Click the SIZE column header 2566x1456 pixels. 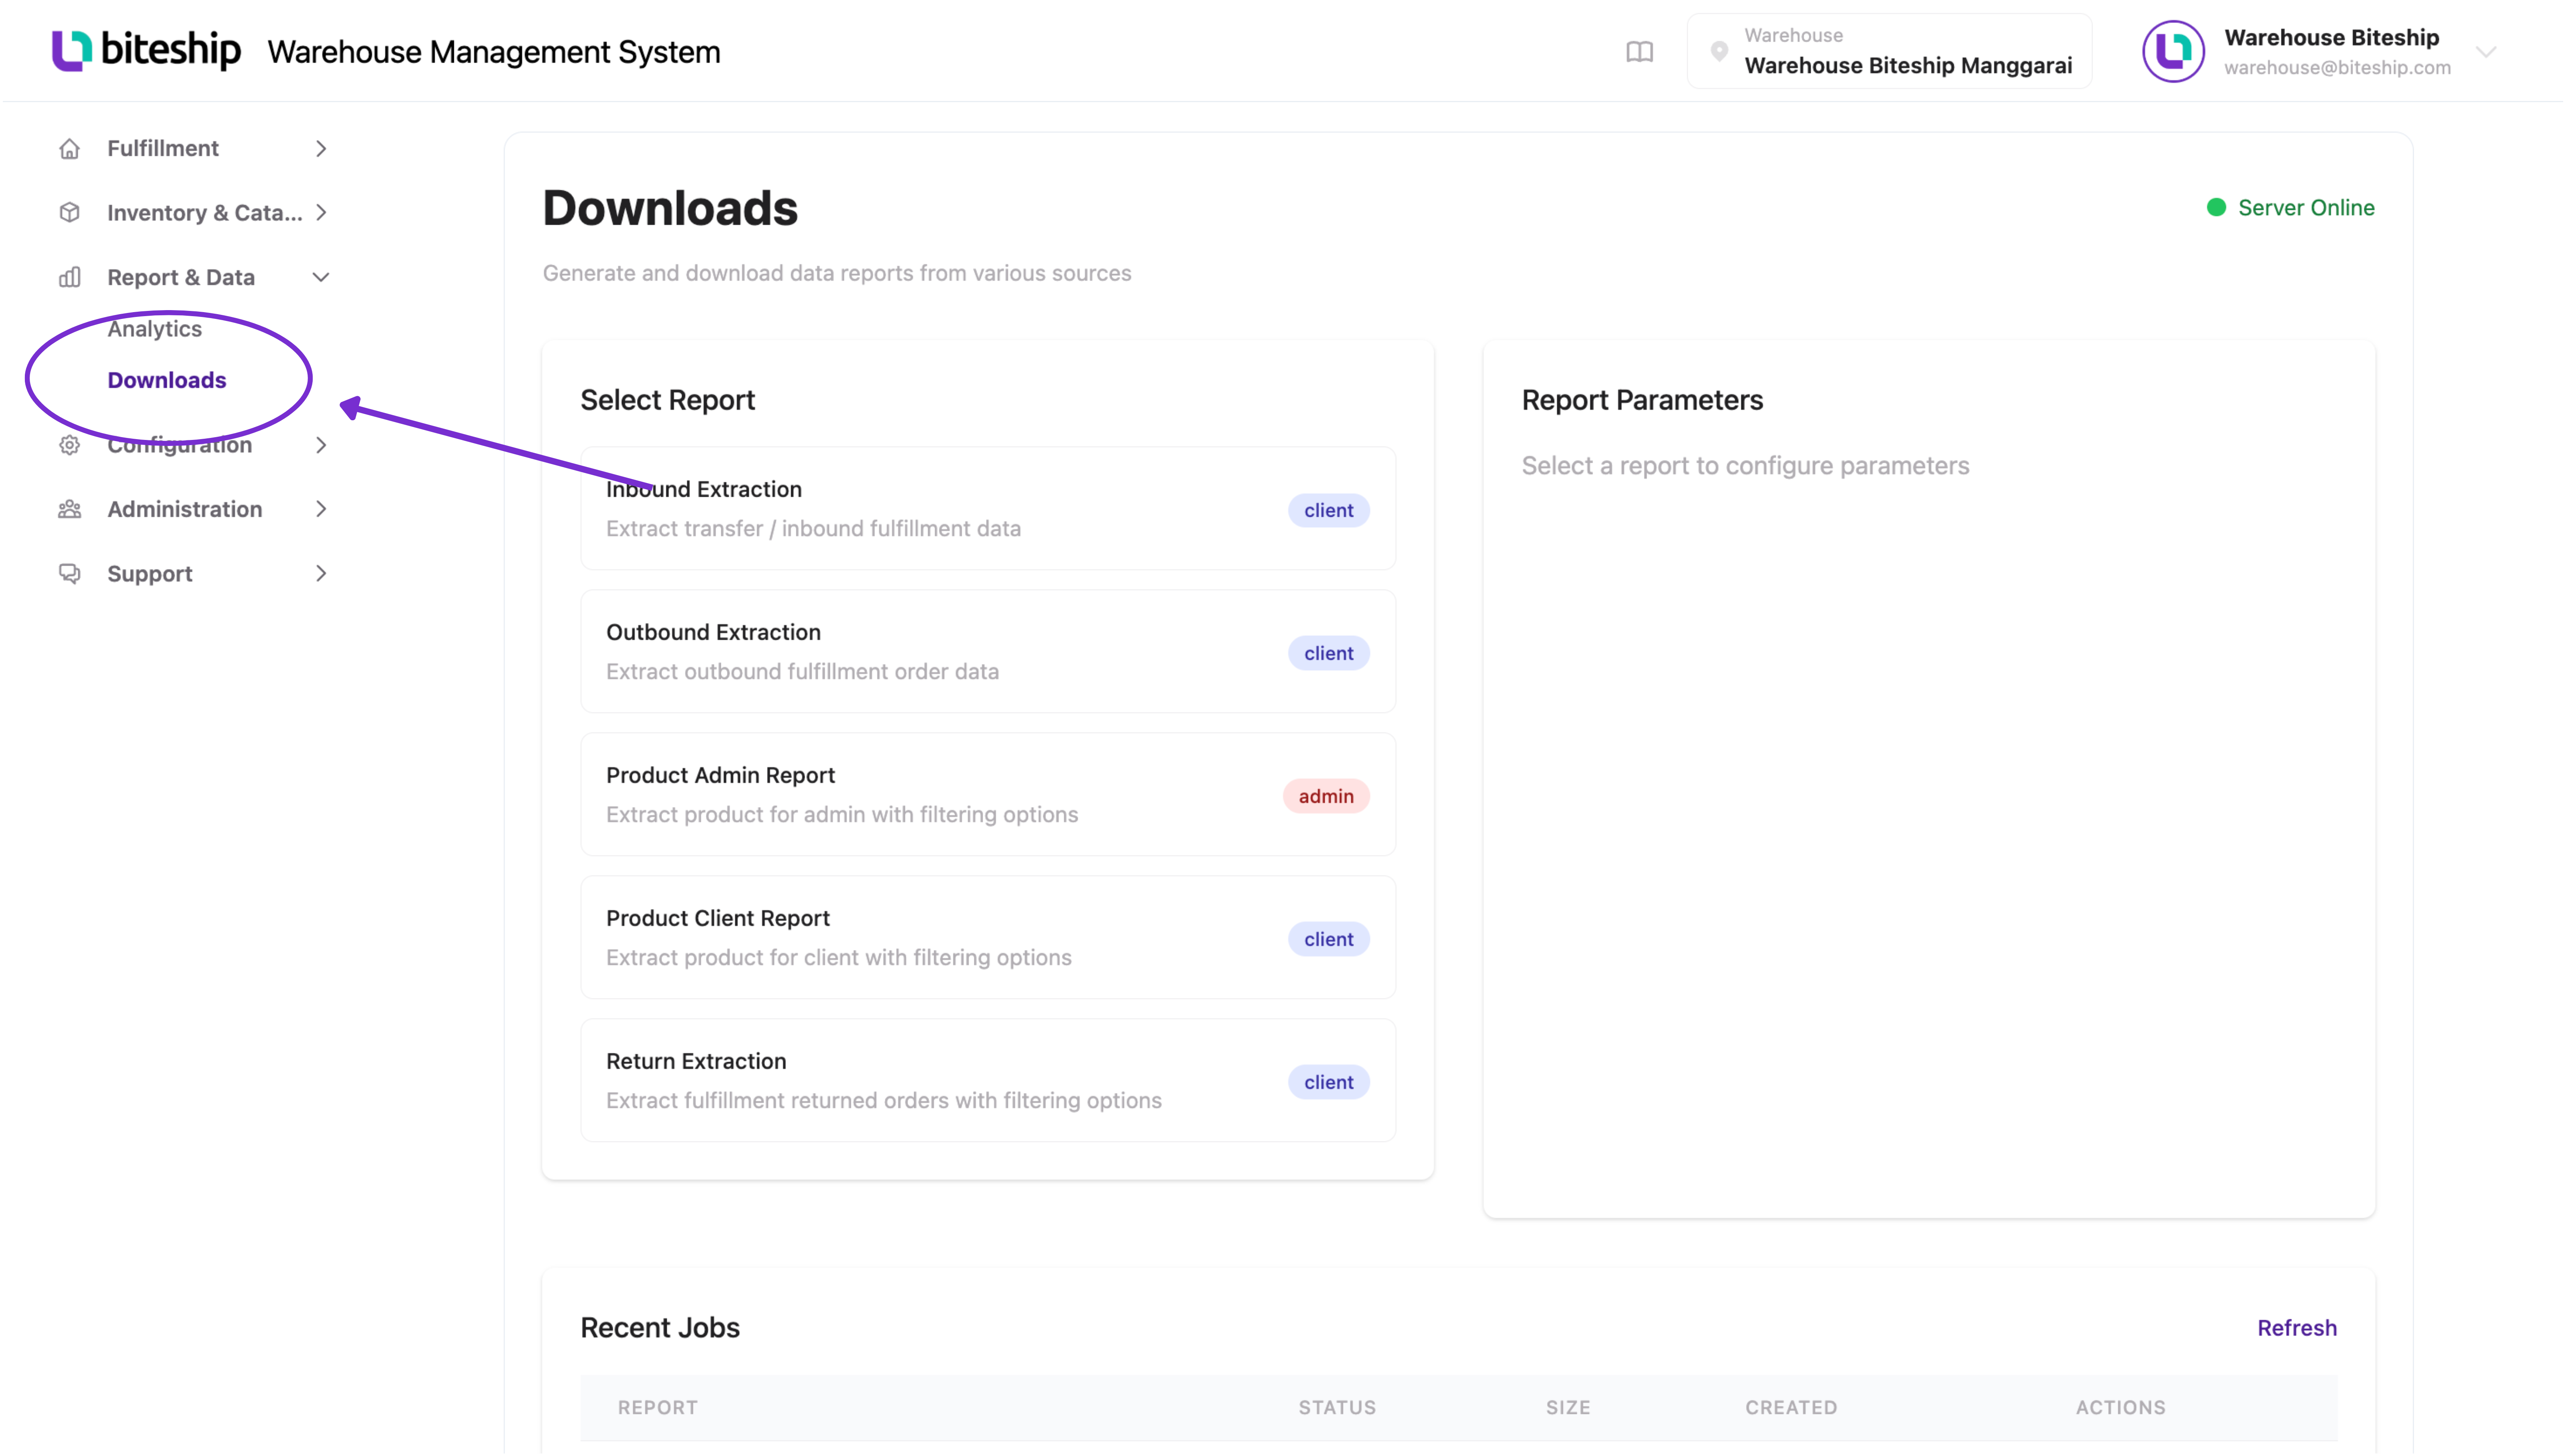click(1568, 1407)
